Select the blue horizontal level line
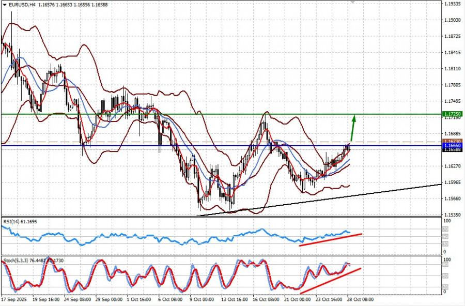 pyautogui.click(x=155, y=146)
